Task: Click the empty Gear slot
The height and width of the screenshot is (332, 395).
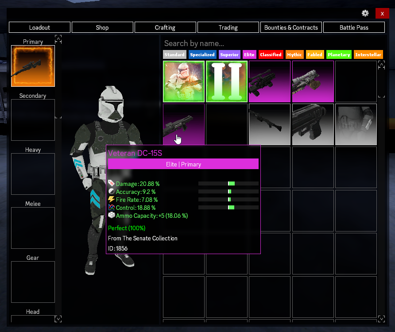Action: pyautogui.click(x=33, y=282)
